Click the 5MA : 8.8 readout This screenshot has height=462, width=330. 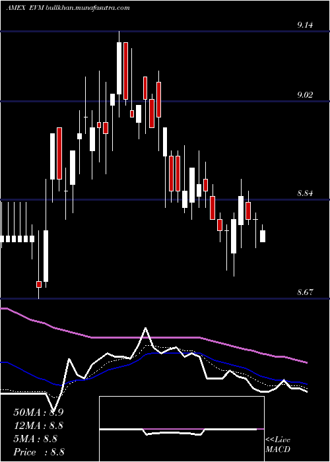pyautogui.click(x=36, y=439)
